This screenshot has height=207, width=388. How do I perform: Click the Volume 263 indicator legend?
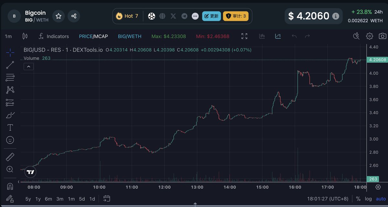coord(37,58)
